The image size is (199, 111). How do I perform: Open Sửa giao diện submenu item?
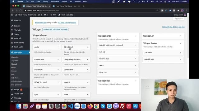click(16, 85)
